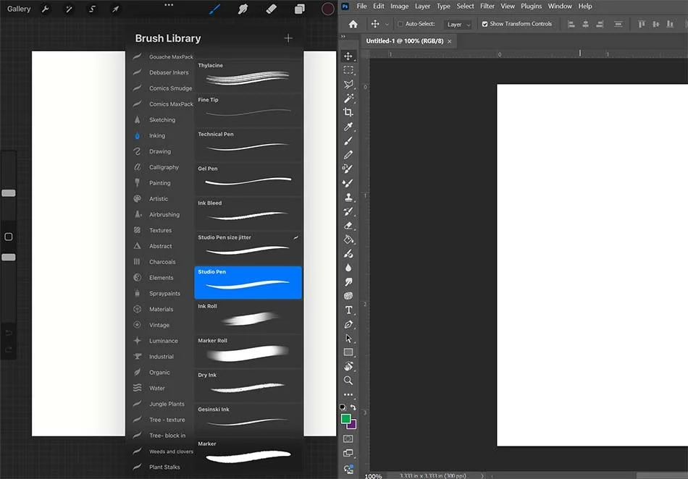Select the Zoom magnifier tool
This screenshot has width=688, height=479.
(x=348, y=381)
